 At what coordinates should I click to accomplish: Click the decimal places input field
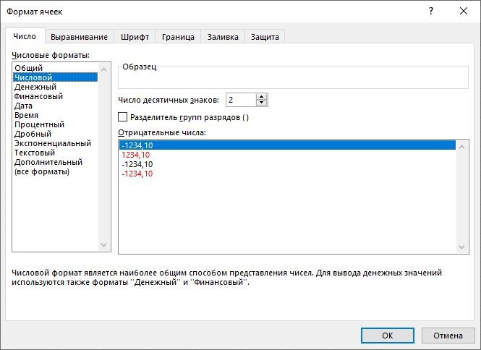tap(241, 100)
